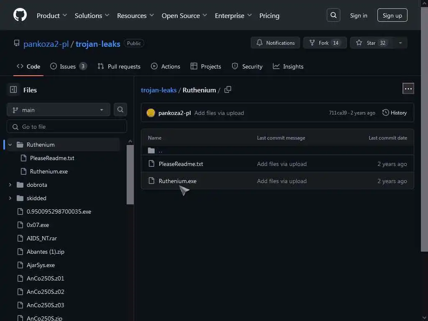The height and width of the screenshot is (321, 428).
Task: Switch to the Projects tab
Action: (x=206, y=66)
